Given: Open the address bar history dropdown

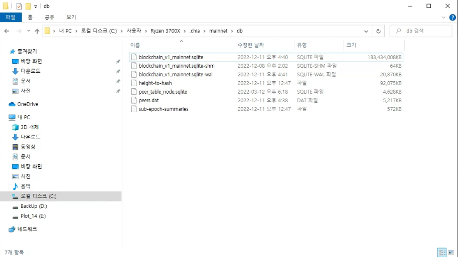Looking at the screenshot, I should pyautogui.click(x=366, y=31).
